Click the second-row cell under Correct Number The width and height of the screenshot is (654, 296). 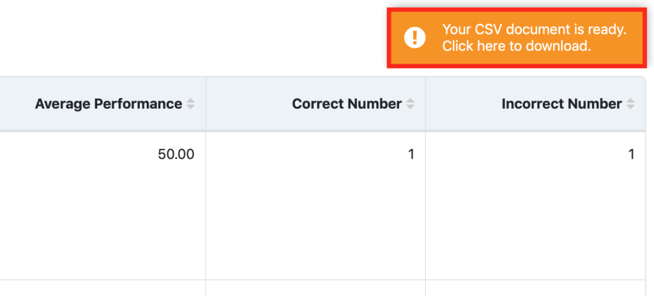pos(316,288)
